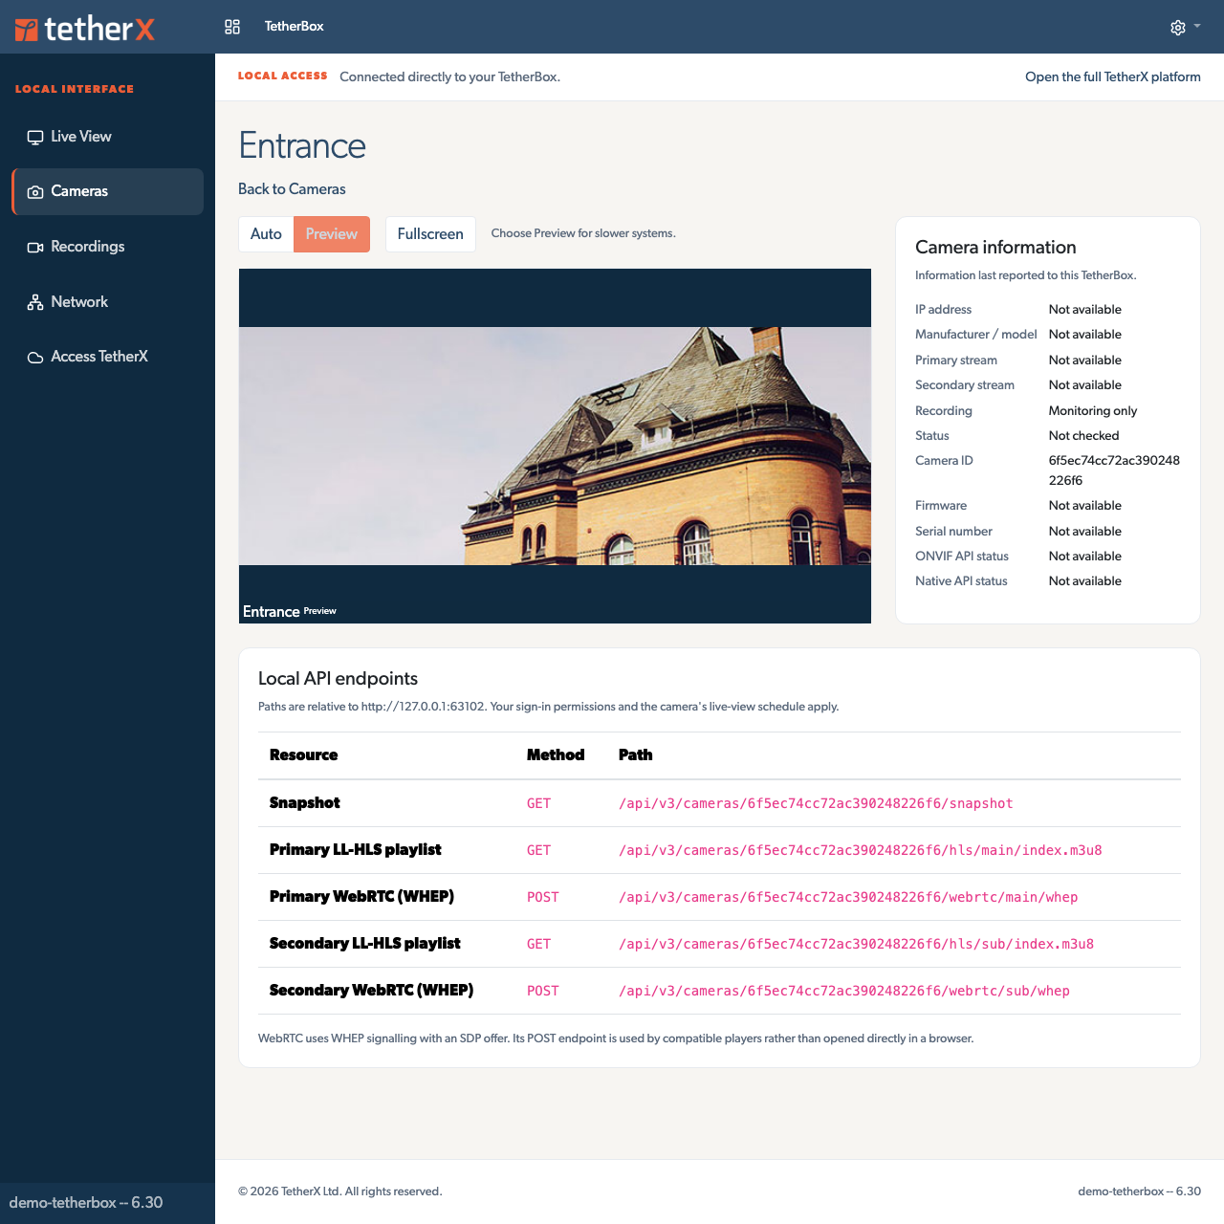Open the Recordings section
Image resolution: width=1224 pixels, height=1224 pixels.
coord(107,247)
